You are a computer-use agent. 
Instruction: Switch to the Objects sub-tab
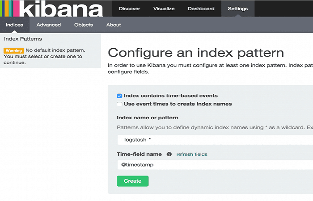click(84, 25)
